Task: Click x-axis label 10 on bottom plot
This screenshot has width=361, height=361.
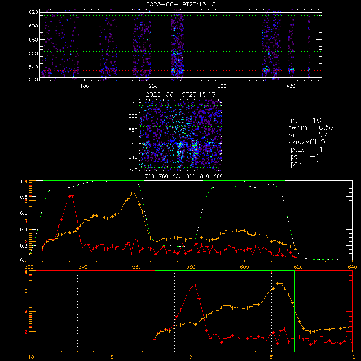Action: tap(352, 357)
